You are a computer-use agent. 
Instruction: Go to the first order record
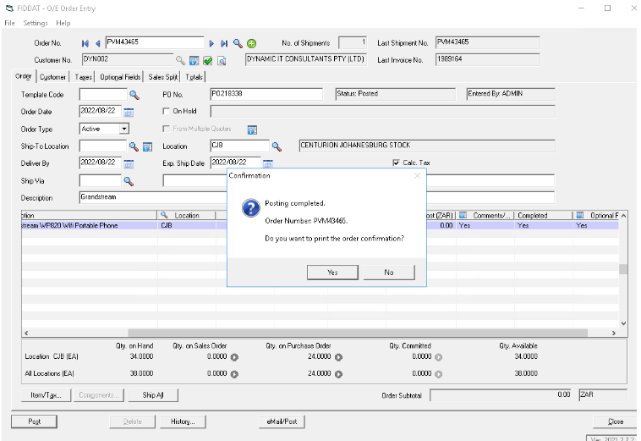pyautogui.click(x=85, y=43)
